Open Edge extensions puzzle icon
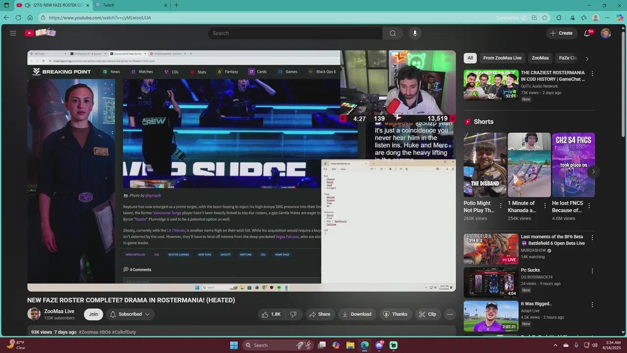 point(559,18)
